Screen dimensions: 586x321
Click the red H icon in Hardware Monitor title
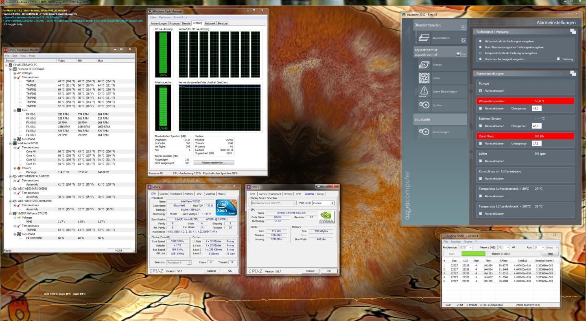tap(6, 50)
